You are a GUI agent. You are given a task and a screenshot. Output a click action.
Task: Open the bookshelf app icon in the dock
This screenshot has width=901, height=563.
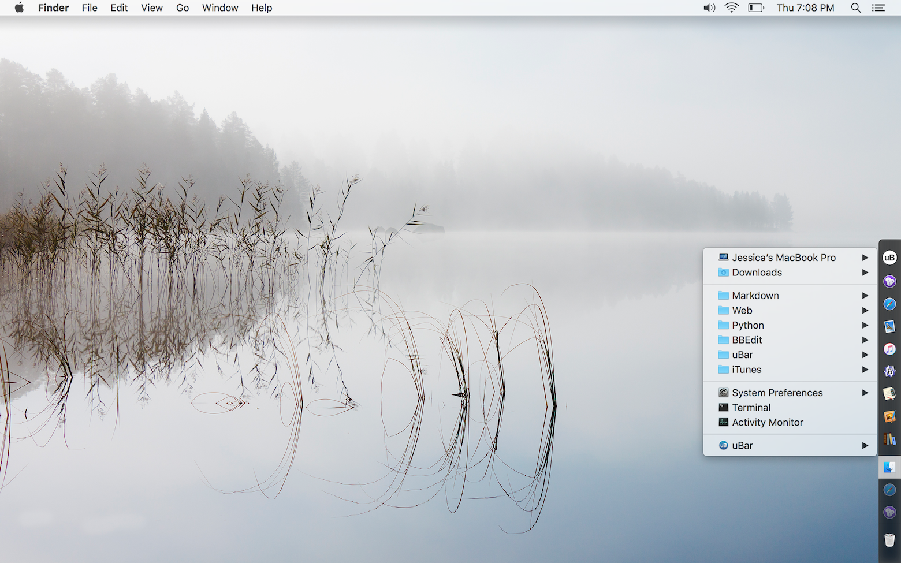[889, 439]
